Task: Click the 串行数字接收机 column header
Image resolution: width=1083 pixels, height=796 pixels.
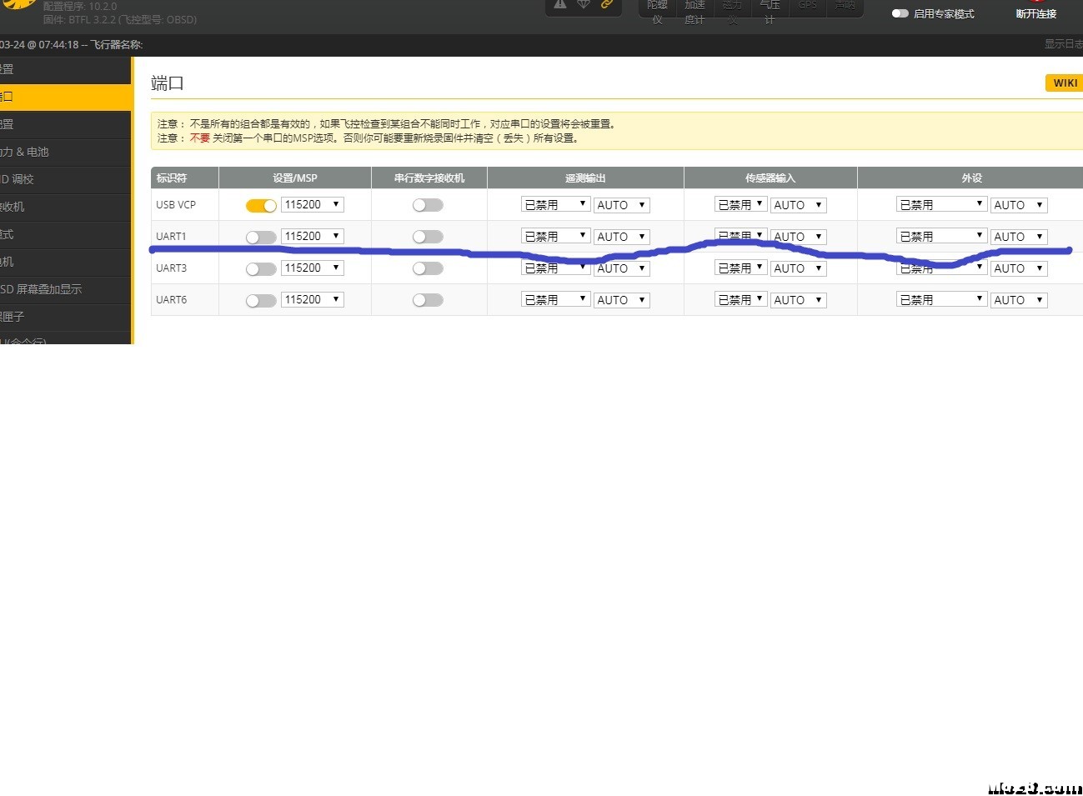Action: 429,178
